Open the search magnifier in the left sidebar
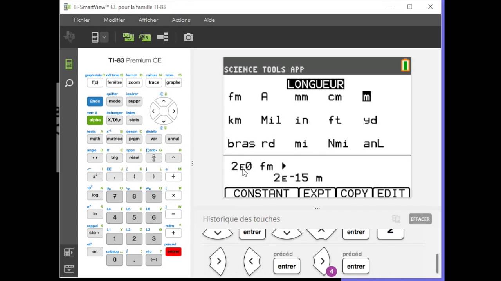 point(69,83)
